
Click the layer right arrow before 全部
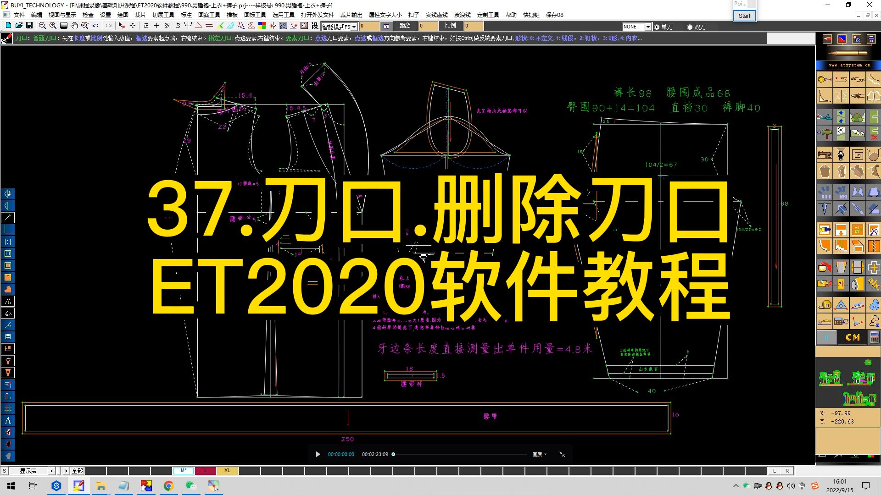[x=66, y=471]
